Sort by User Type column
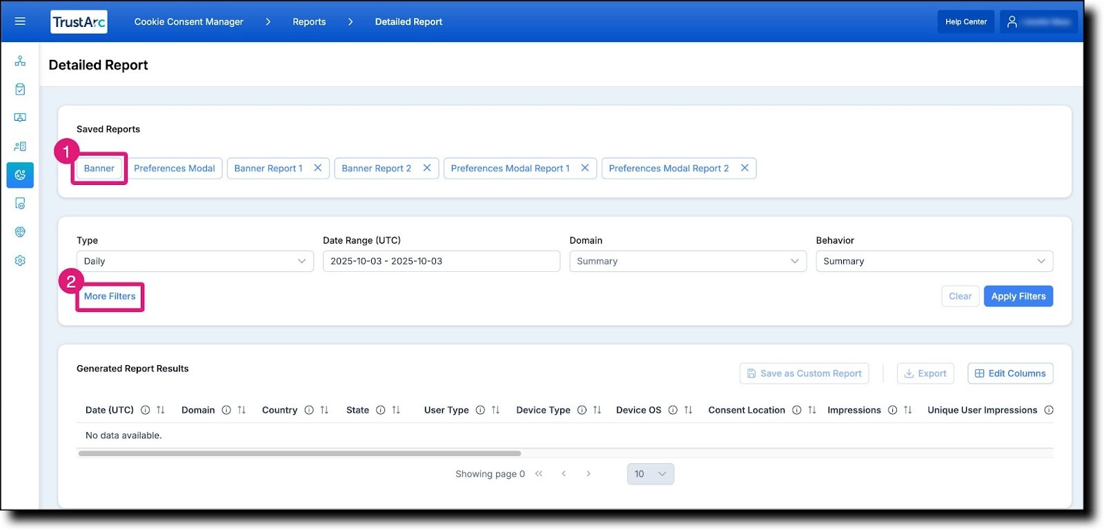 pos(495,410)
